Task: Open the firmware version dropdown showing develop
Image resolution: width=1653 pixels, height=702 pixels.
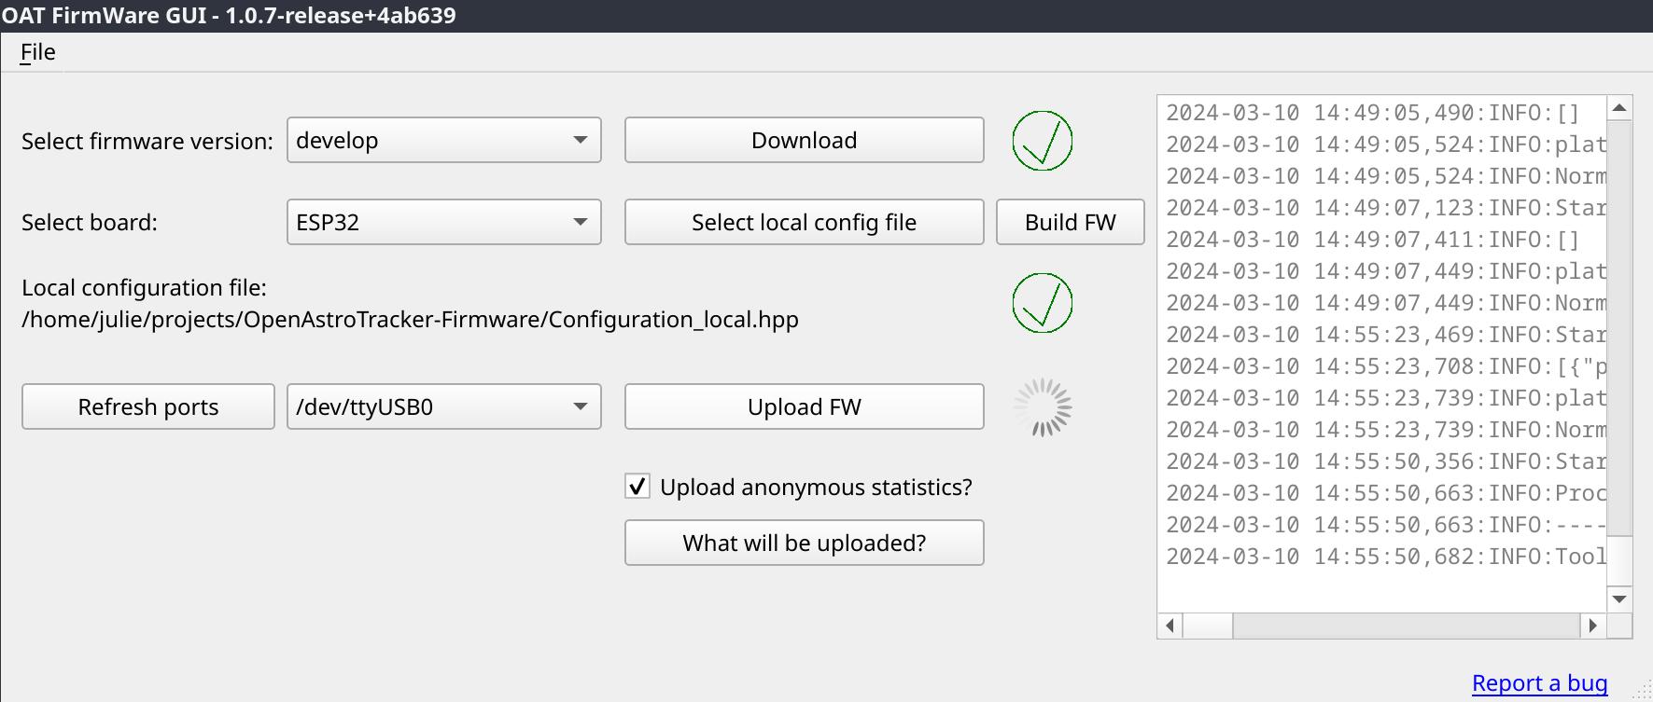Action: point(443,141)
